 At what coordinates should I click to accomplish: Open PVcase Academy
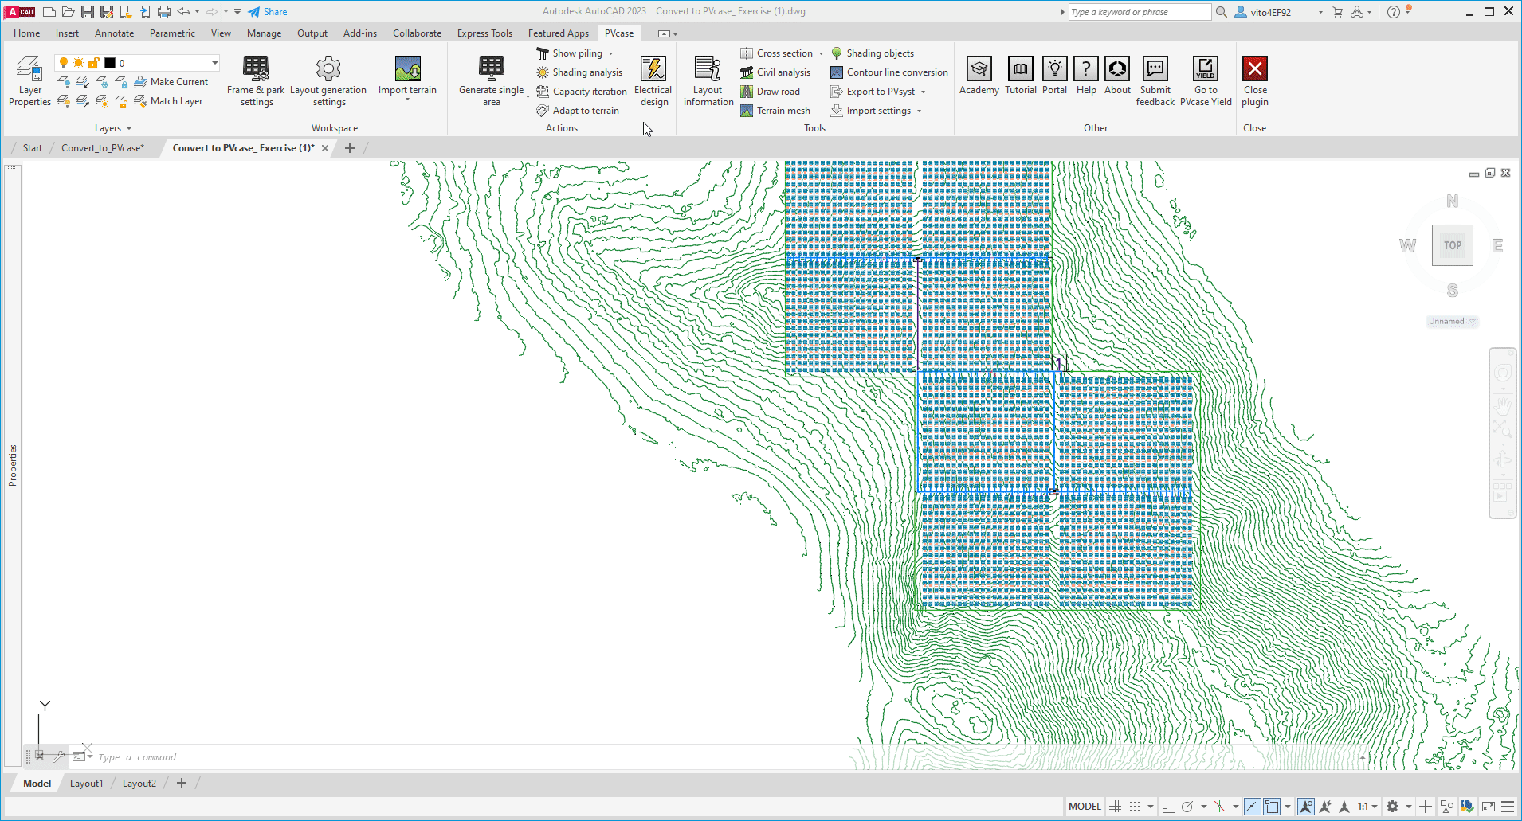click(979, 76)
